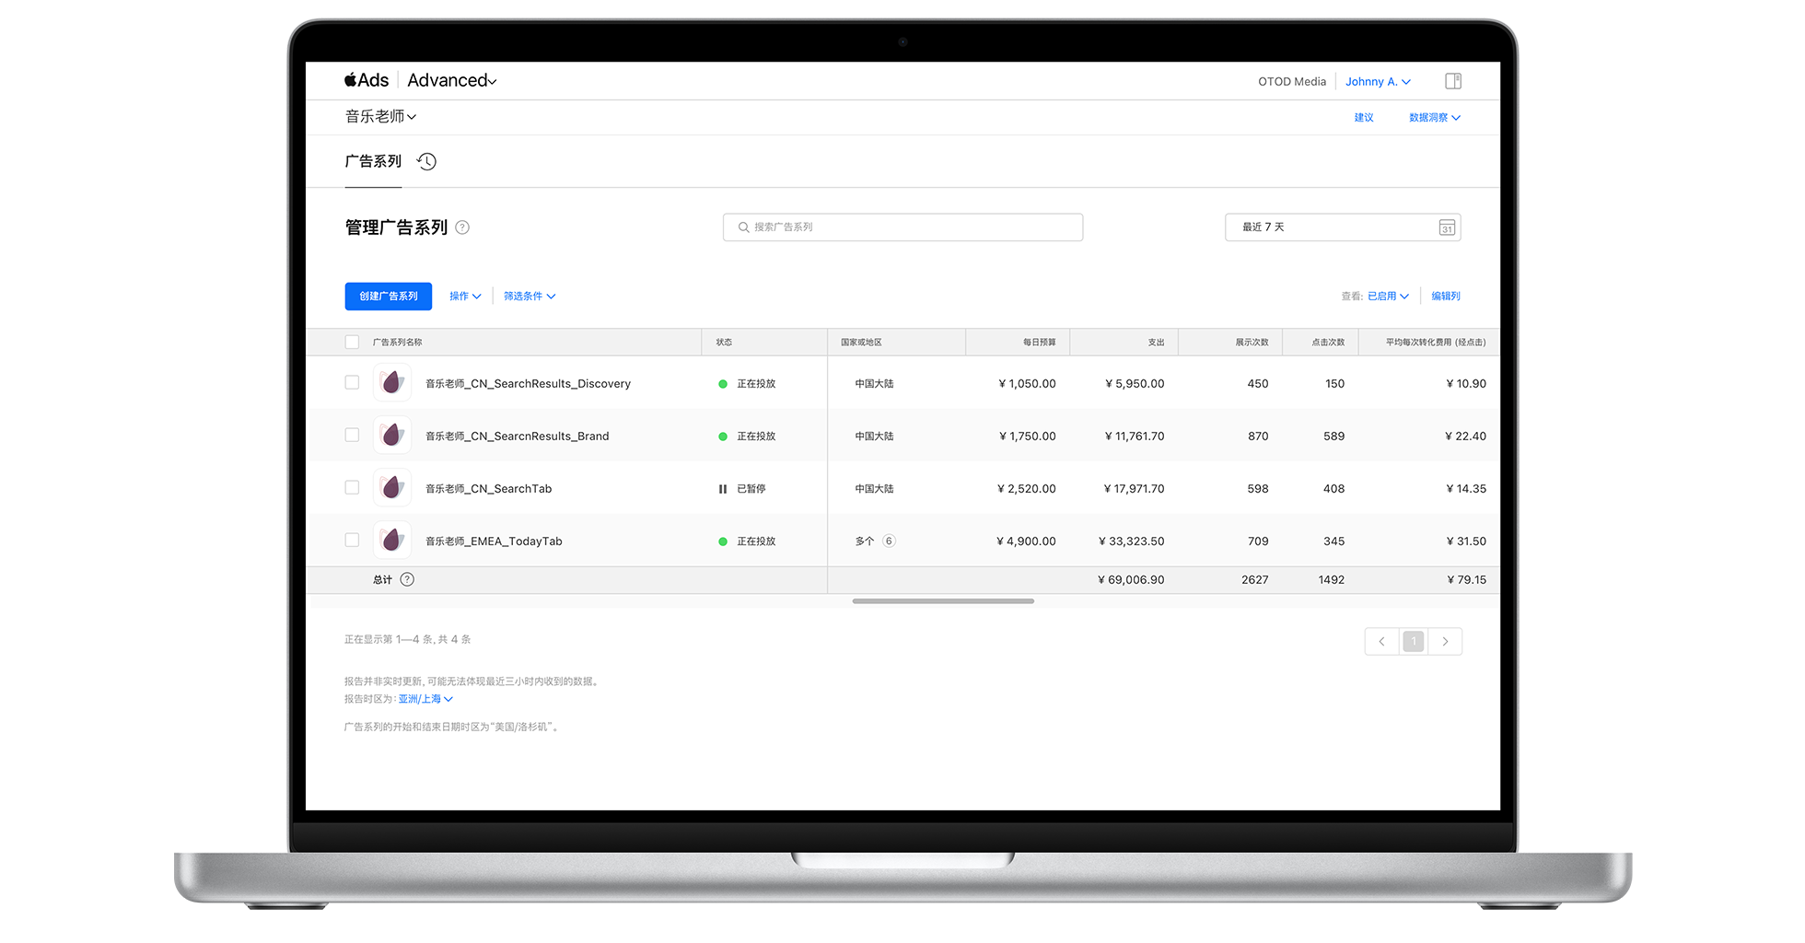Screen dimensions: 1805x943
Task: Open the 操作 actions dropdown
Action: tap(465, 297)
